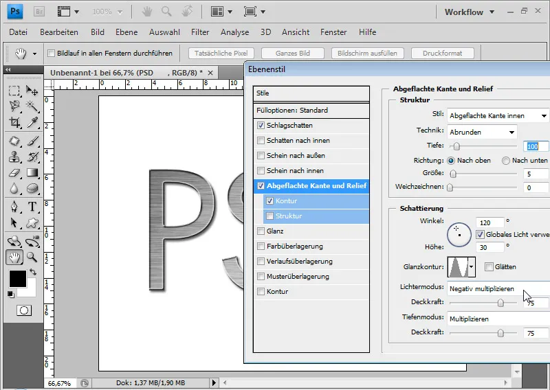Toggle Globales Licht verwenden checkbox

pyautogui.click(x=480, y=234)
